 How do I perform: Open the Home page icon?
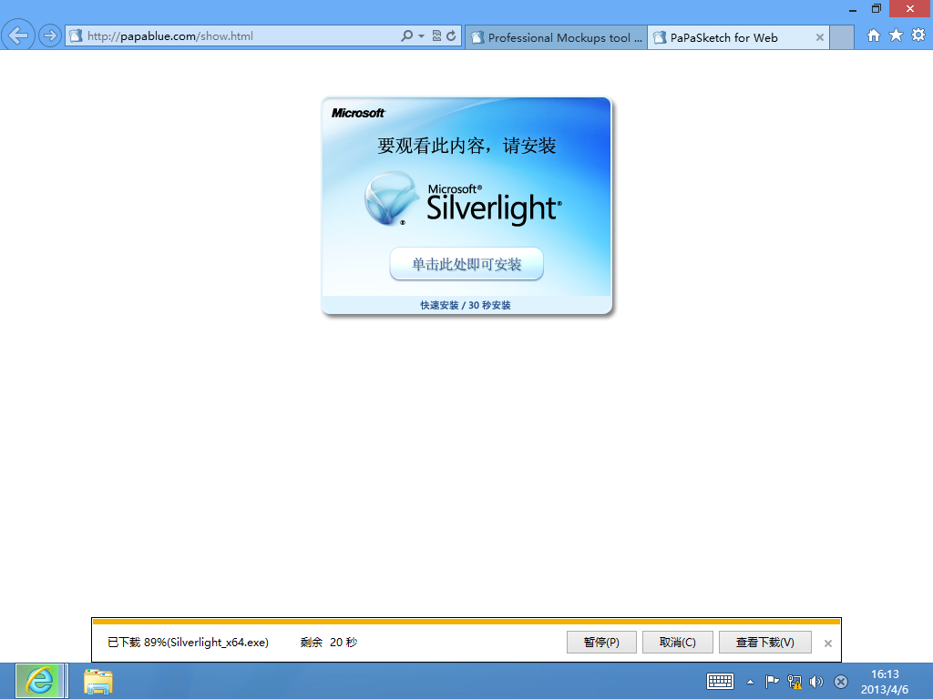(874, 35)
